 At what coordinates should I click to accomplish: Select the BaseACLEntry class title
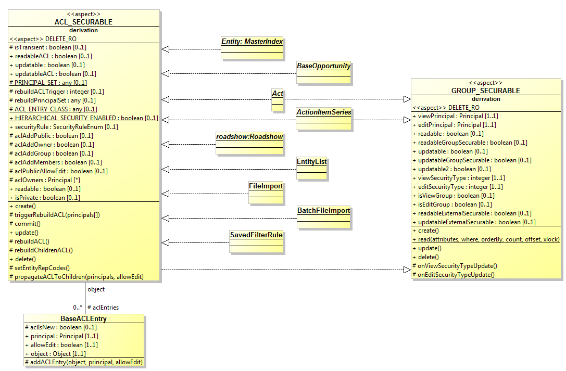(83, 318)
